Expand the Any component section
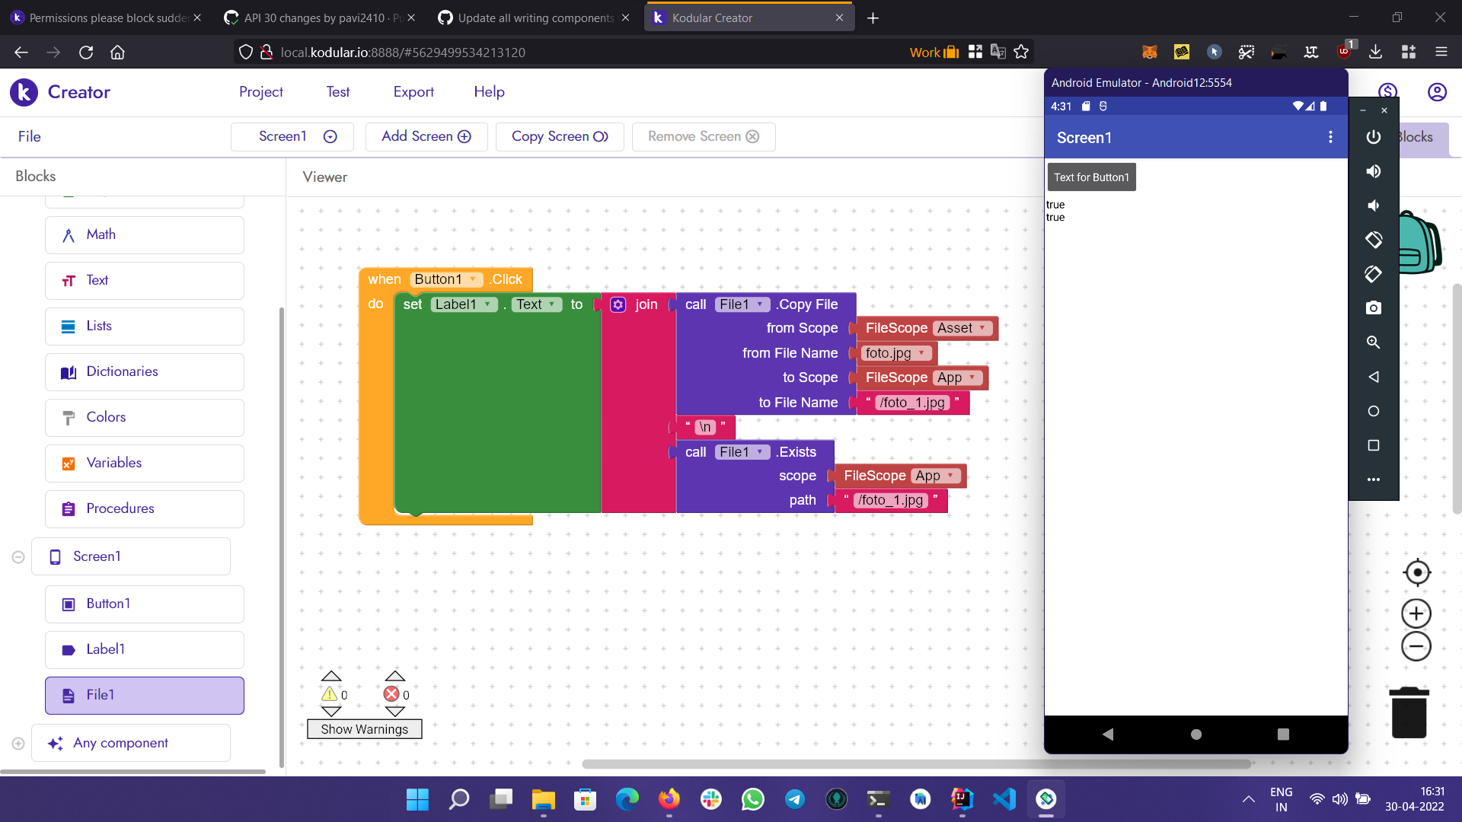The width and height of the screenshot is (1462, 822). click(x=18, y=744)
